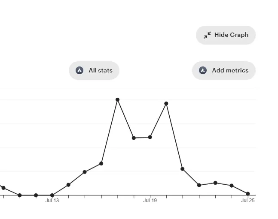Click the data point just before the highest peak
Image resolution: width=278 pixels, height=219 pixels.
tap(101, 163)
